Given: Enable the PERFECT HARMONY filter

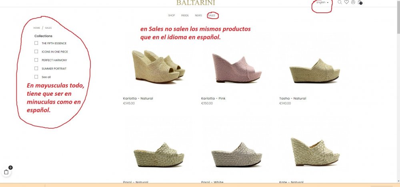Looking at the screenshot, I should point(36,60).
